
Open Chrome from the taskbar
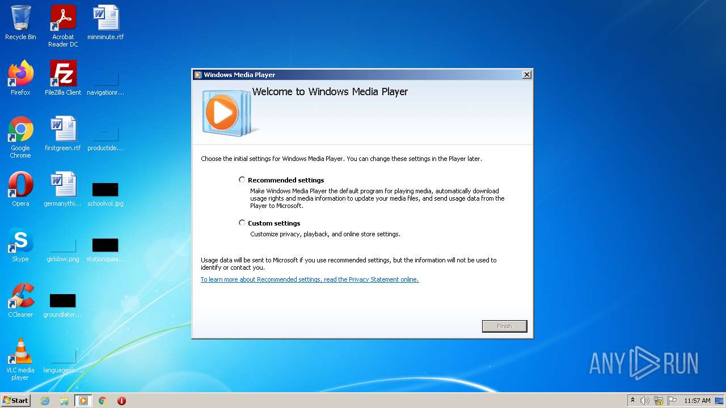point(103,401)
